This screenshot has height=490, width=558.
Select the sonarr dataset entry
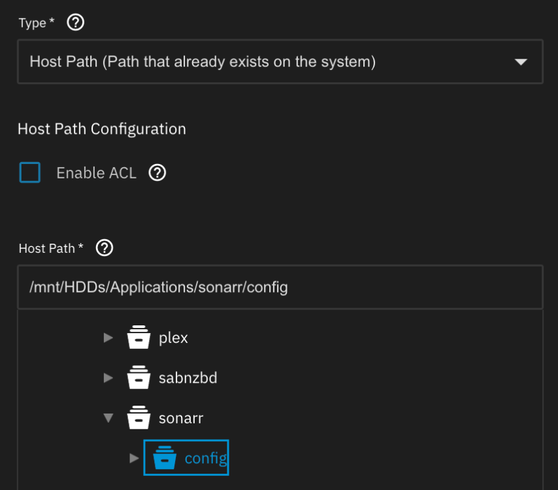[x=180, y=417]
